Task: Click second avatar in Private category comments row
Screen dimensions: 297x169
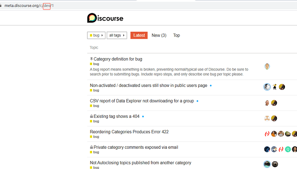Action: (x=274, y=149)
